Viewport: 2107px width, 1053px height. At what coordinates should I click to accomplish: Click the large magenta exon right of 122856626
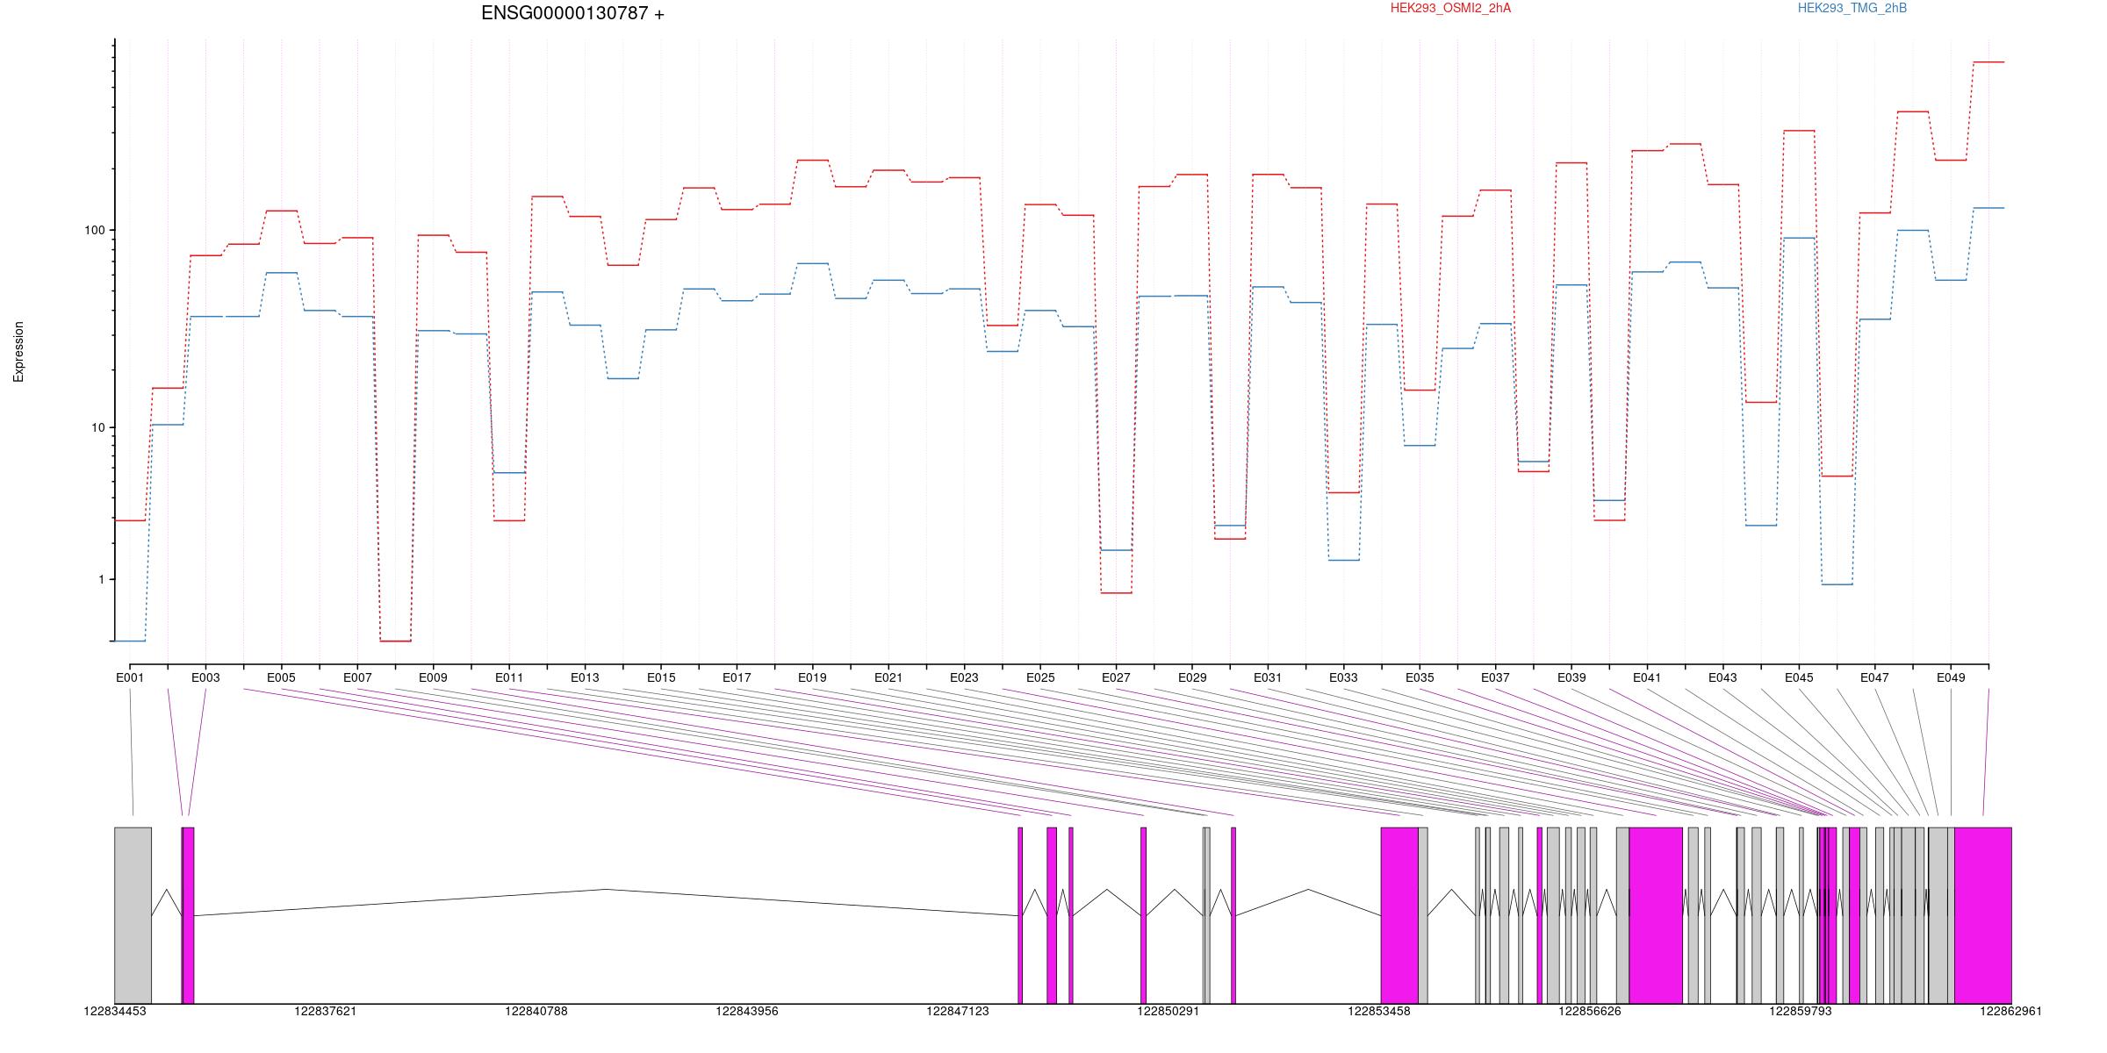point(1656,915)
